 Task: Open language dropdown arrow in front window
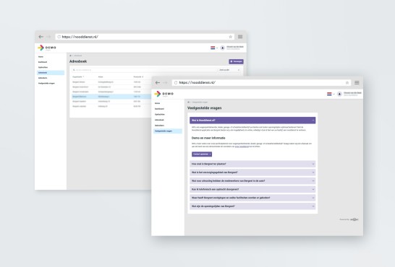click(x=334, y=95)
